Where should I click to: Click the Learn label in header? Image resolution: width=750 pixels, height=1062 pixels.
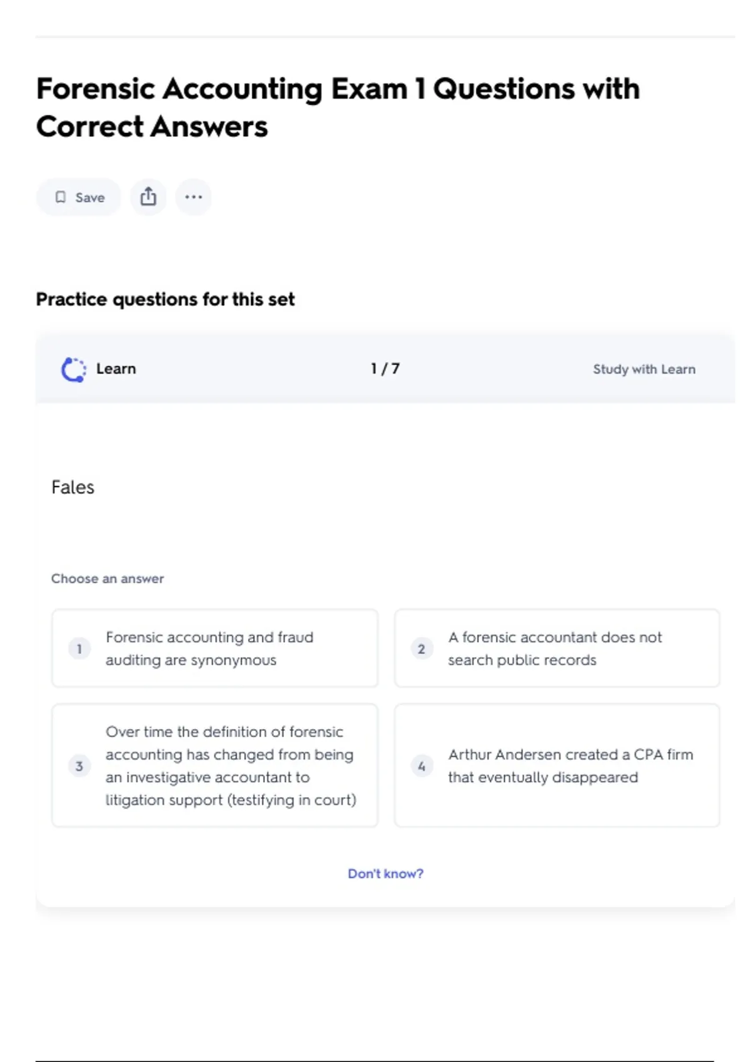(116, 369)
